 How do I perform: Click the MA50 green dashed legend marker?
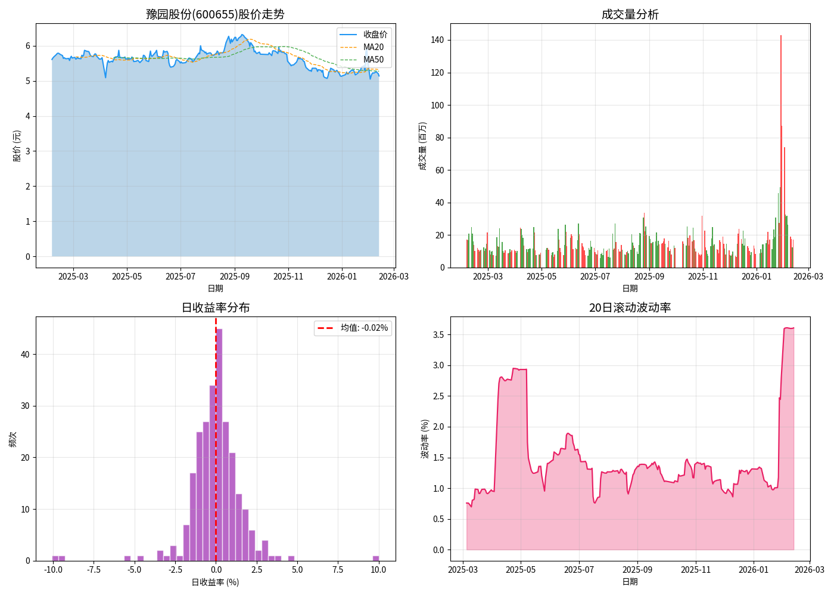coord(348,60)
